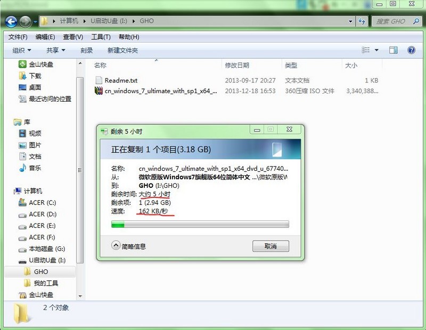Click U启动U盘 (I:) in the address breadcrumb
The width and height of the screenshot is (426, 330).
point(109,21)
